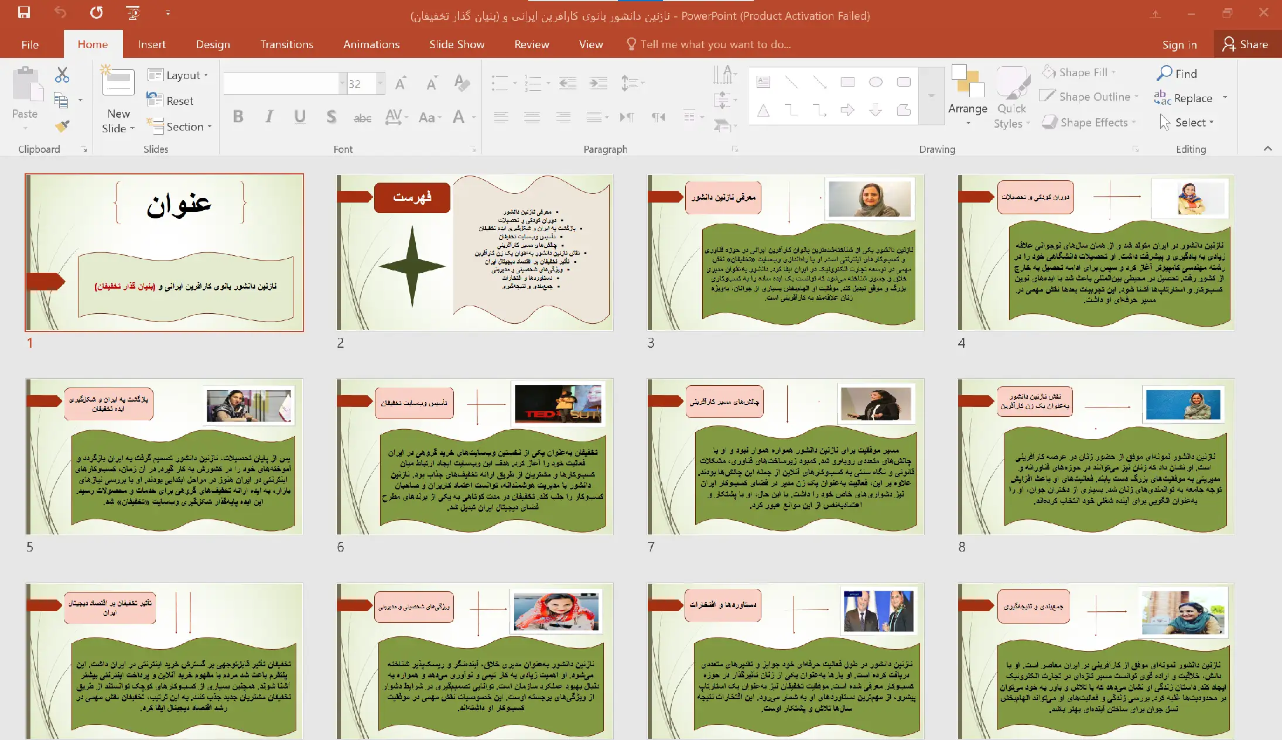Screen dimensions: 1282x740
Task: Toggle Italic formatting
Action: (269, 117)
